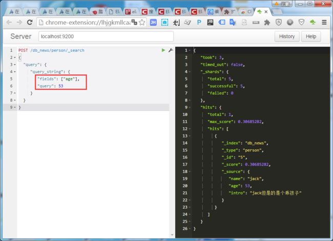Click the "max_score": 0.30685282 line
333x241 pixels.
point(236,122)
